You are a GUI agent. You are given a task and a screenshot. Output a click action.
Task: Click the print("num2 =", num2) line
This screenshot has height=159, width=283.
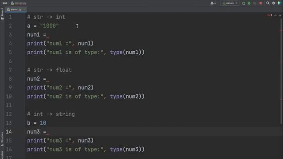pyautogui.click(x=61, y=88)
